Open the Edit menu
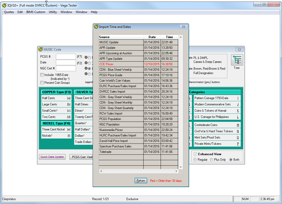The height and width of the screenshot is (204, 282). 20,12
